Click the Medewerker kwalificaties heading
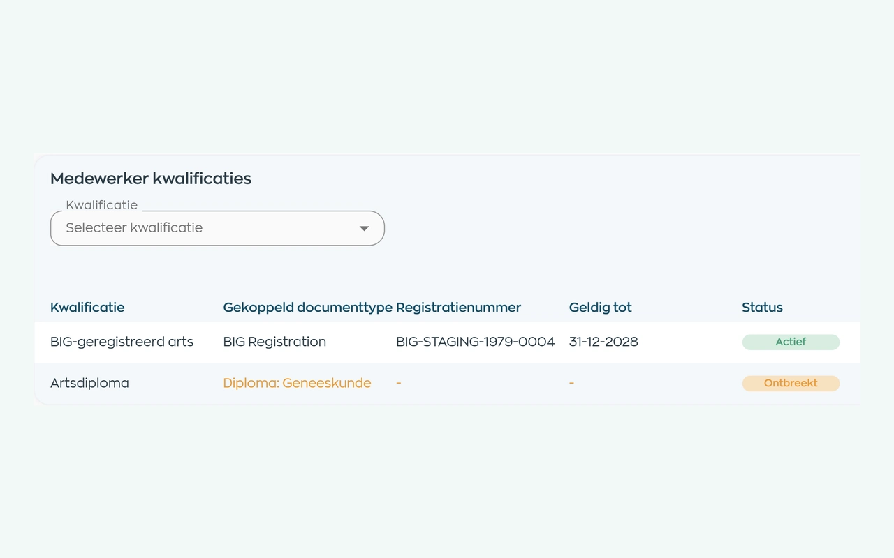Screen dimensions: 894x558 [x=151, y=179]
